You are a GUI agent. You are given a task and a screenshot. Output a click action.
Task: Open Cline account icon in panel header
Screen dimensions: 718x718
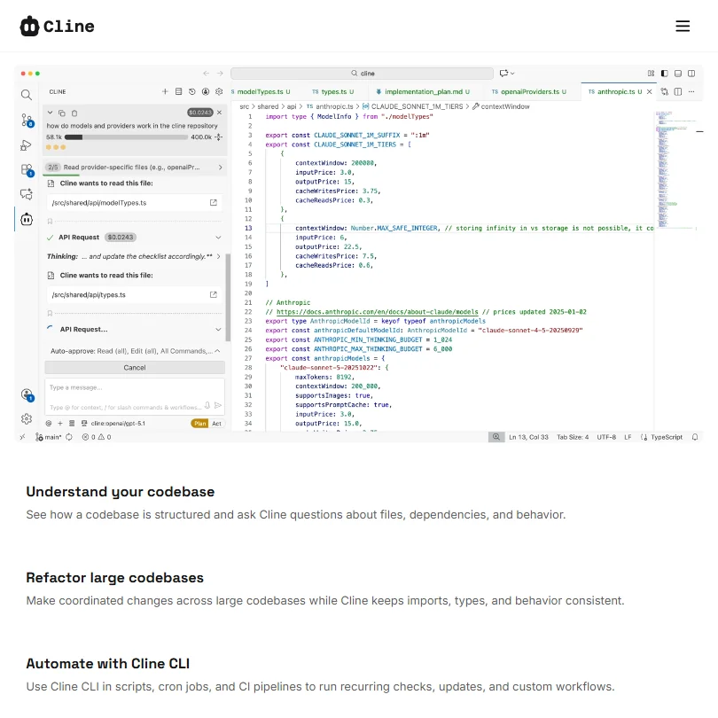(x=206, y=91)
